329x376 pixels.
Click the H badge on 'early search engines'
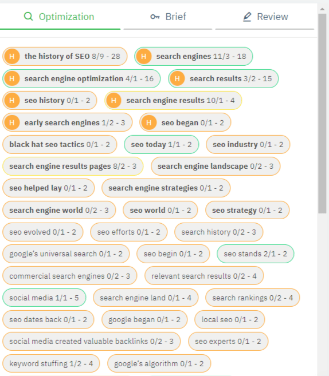coord(12,122)
